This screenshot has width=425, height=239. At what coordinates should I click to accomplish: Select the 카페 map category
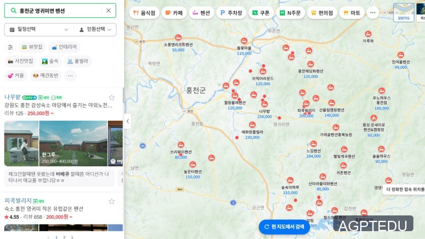click(174, 13)
